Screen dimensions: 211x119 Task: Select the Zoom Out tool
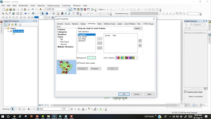[6, 13]
